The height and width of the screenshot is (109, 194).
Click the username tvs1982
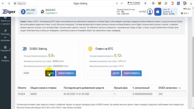click(142, 12)
